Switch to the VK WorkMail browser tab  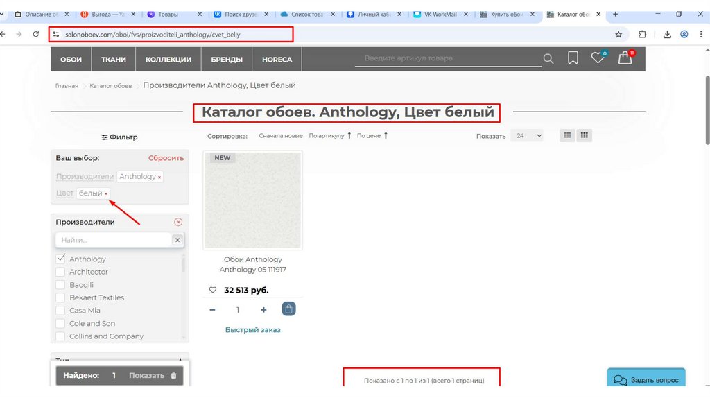click(x=440, y=14)
